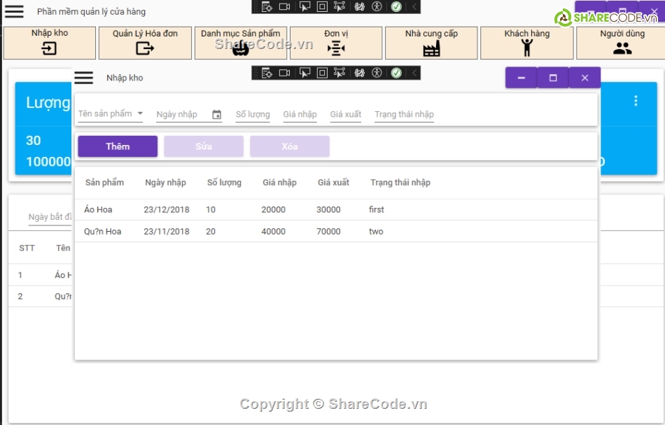Screen dimensions: 665x425
Task: Expand the Tên sản phẩm dropdown
Action: click(140, 113)
